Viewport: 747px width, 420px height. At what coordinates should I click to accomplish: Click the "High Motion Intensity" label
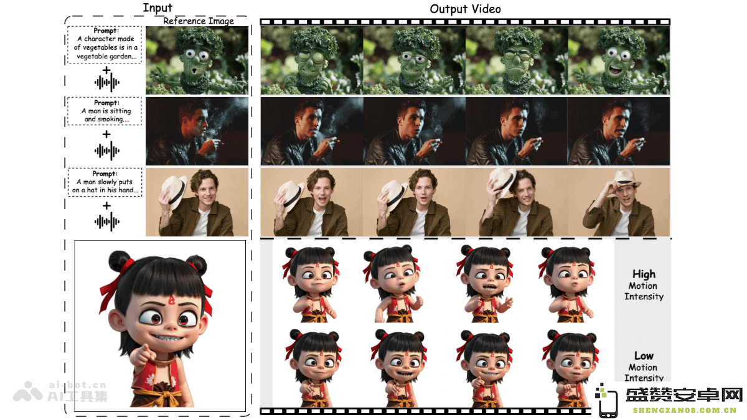[x=644, y=285]
